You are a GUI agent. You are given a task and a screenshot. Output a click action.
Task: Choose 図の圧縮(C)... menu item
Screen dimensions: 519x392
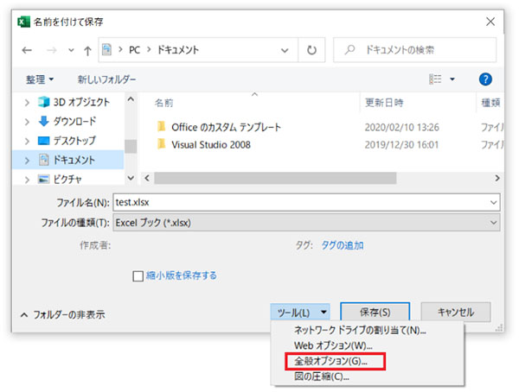(x=322, y=376)
